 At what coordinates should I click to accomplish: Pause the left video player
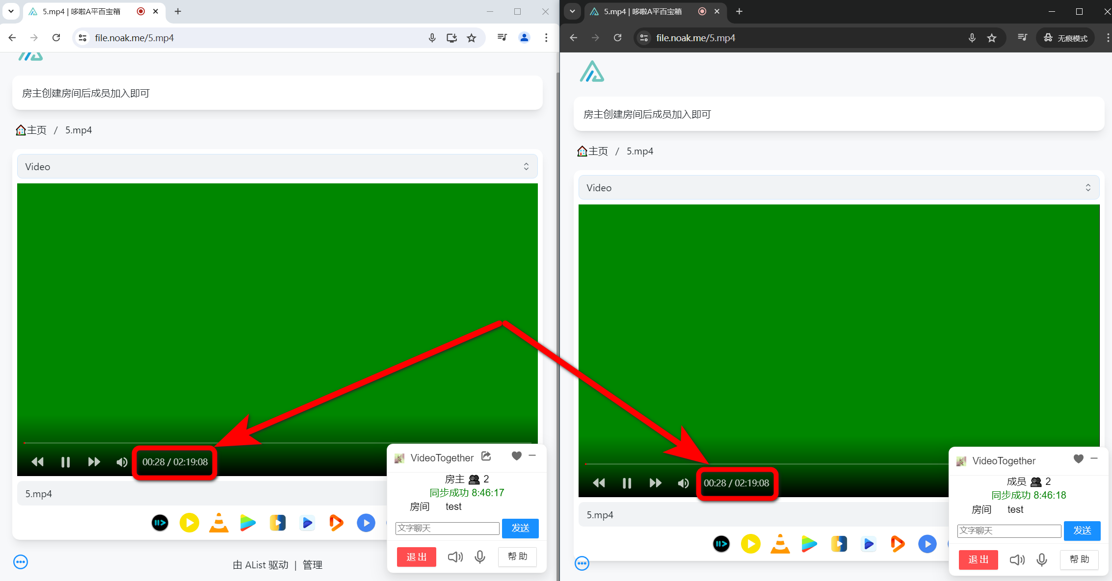(65, 462)
